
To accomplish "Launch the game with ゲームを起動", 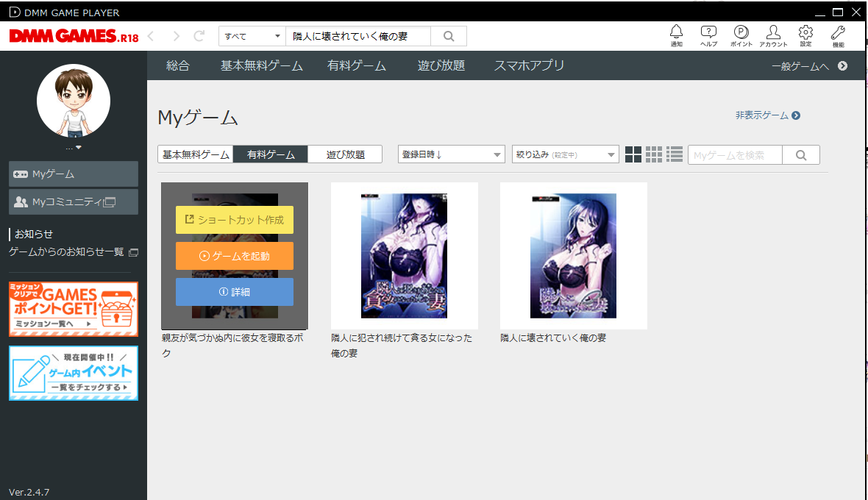I will [235, 256].
